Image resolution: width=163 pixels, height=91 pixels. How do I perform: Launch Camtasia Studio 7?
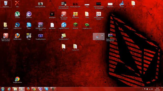64,36
